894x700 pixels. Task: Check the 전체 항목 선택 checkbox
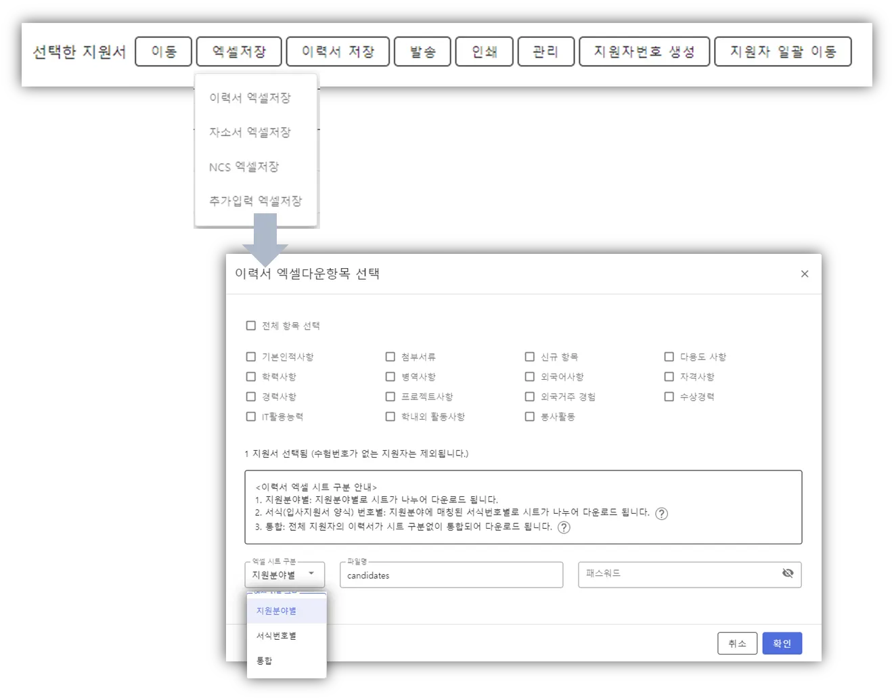251,326
